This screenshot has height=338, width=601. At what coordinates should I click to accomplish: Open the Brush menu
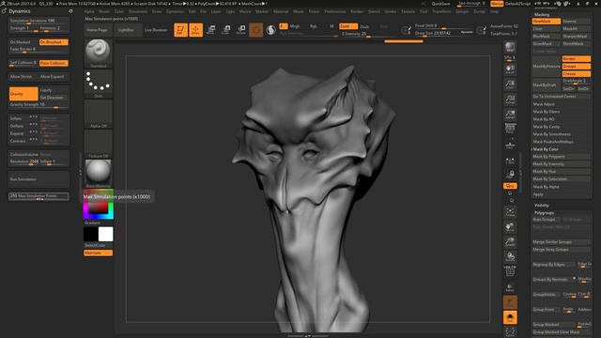(x=104, y=11)
